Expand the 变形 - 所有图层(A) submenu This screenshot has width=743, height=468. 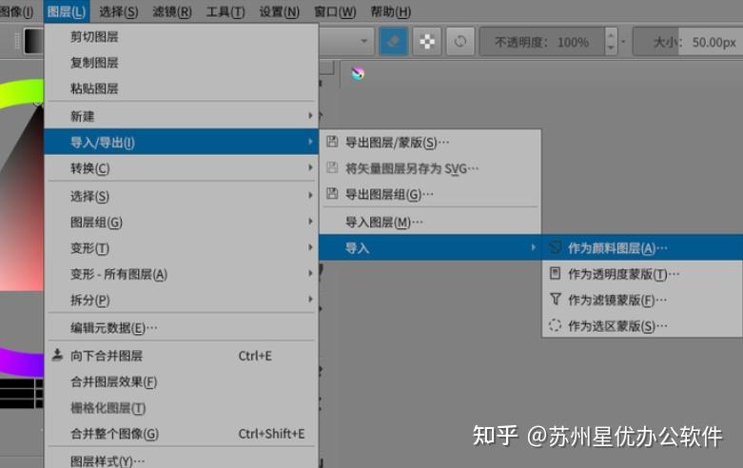coord(182,274)
